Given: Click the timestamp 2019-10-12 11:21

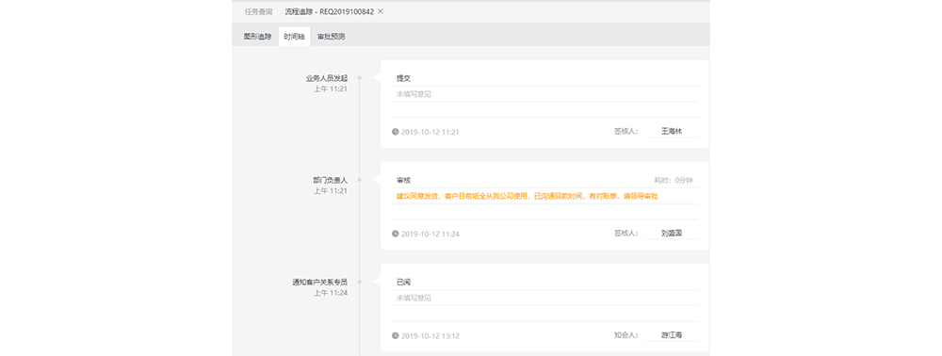Looking at the screenshot, I should (x=430, y=132).
